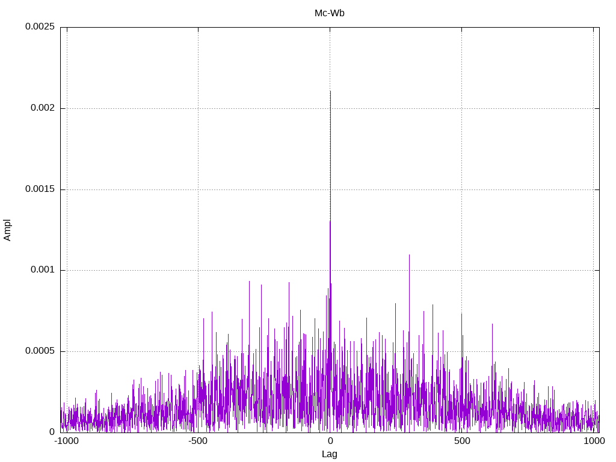Viewport: 616px width, 462px height.
Task: Click the x-axis tick label -500
Action: [x=197, y=441]
